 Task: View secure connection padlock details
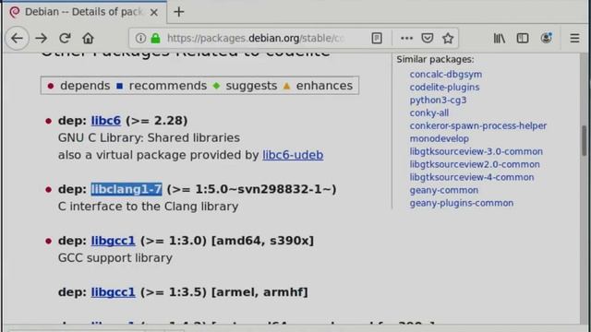(156, 38)
